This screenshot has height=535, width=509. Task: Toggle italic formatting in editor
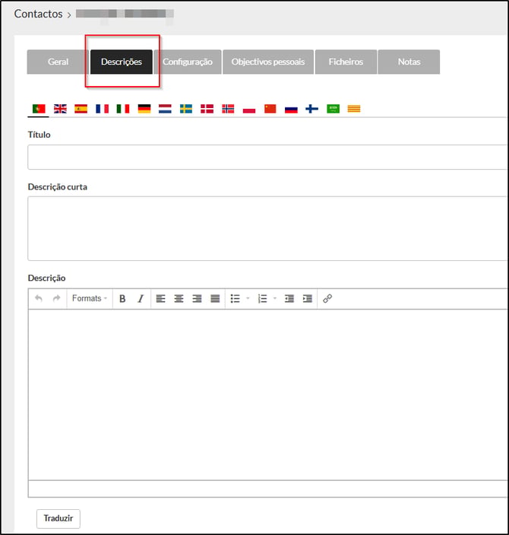pos(141,299)
